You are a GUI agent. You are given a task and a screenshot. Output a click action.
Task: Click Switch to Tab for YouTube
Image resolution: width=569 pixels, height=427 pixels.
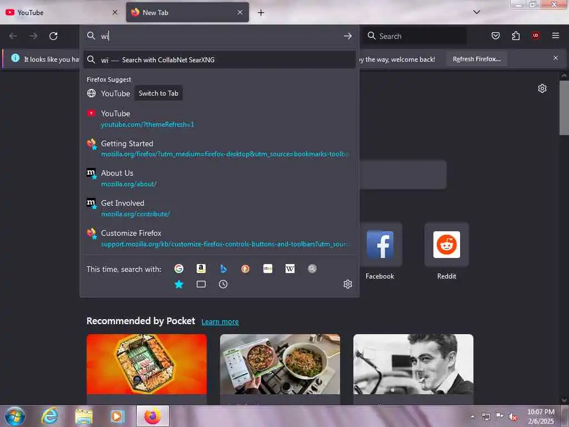(x=158, y=93)
